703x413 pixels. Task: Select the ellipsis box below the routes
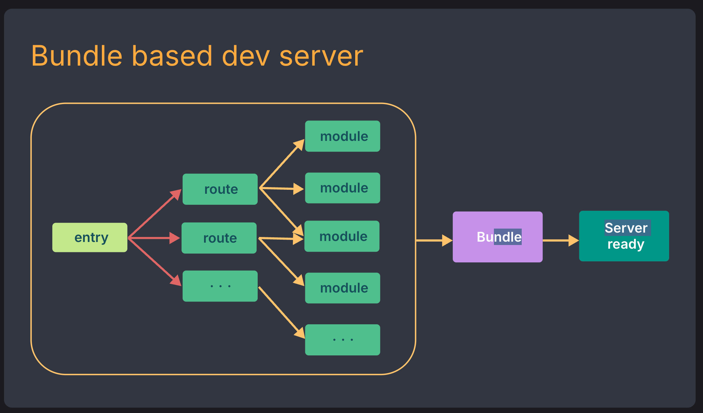(x=220, y=286)
